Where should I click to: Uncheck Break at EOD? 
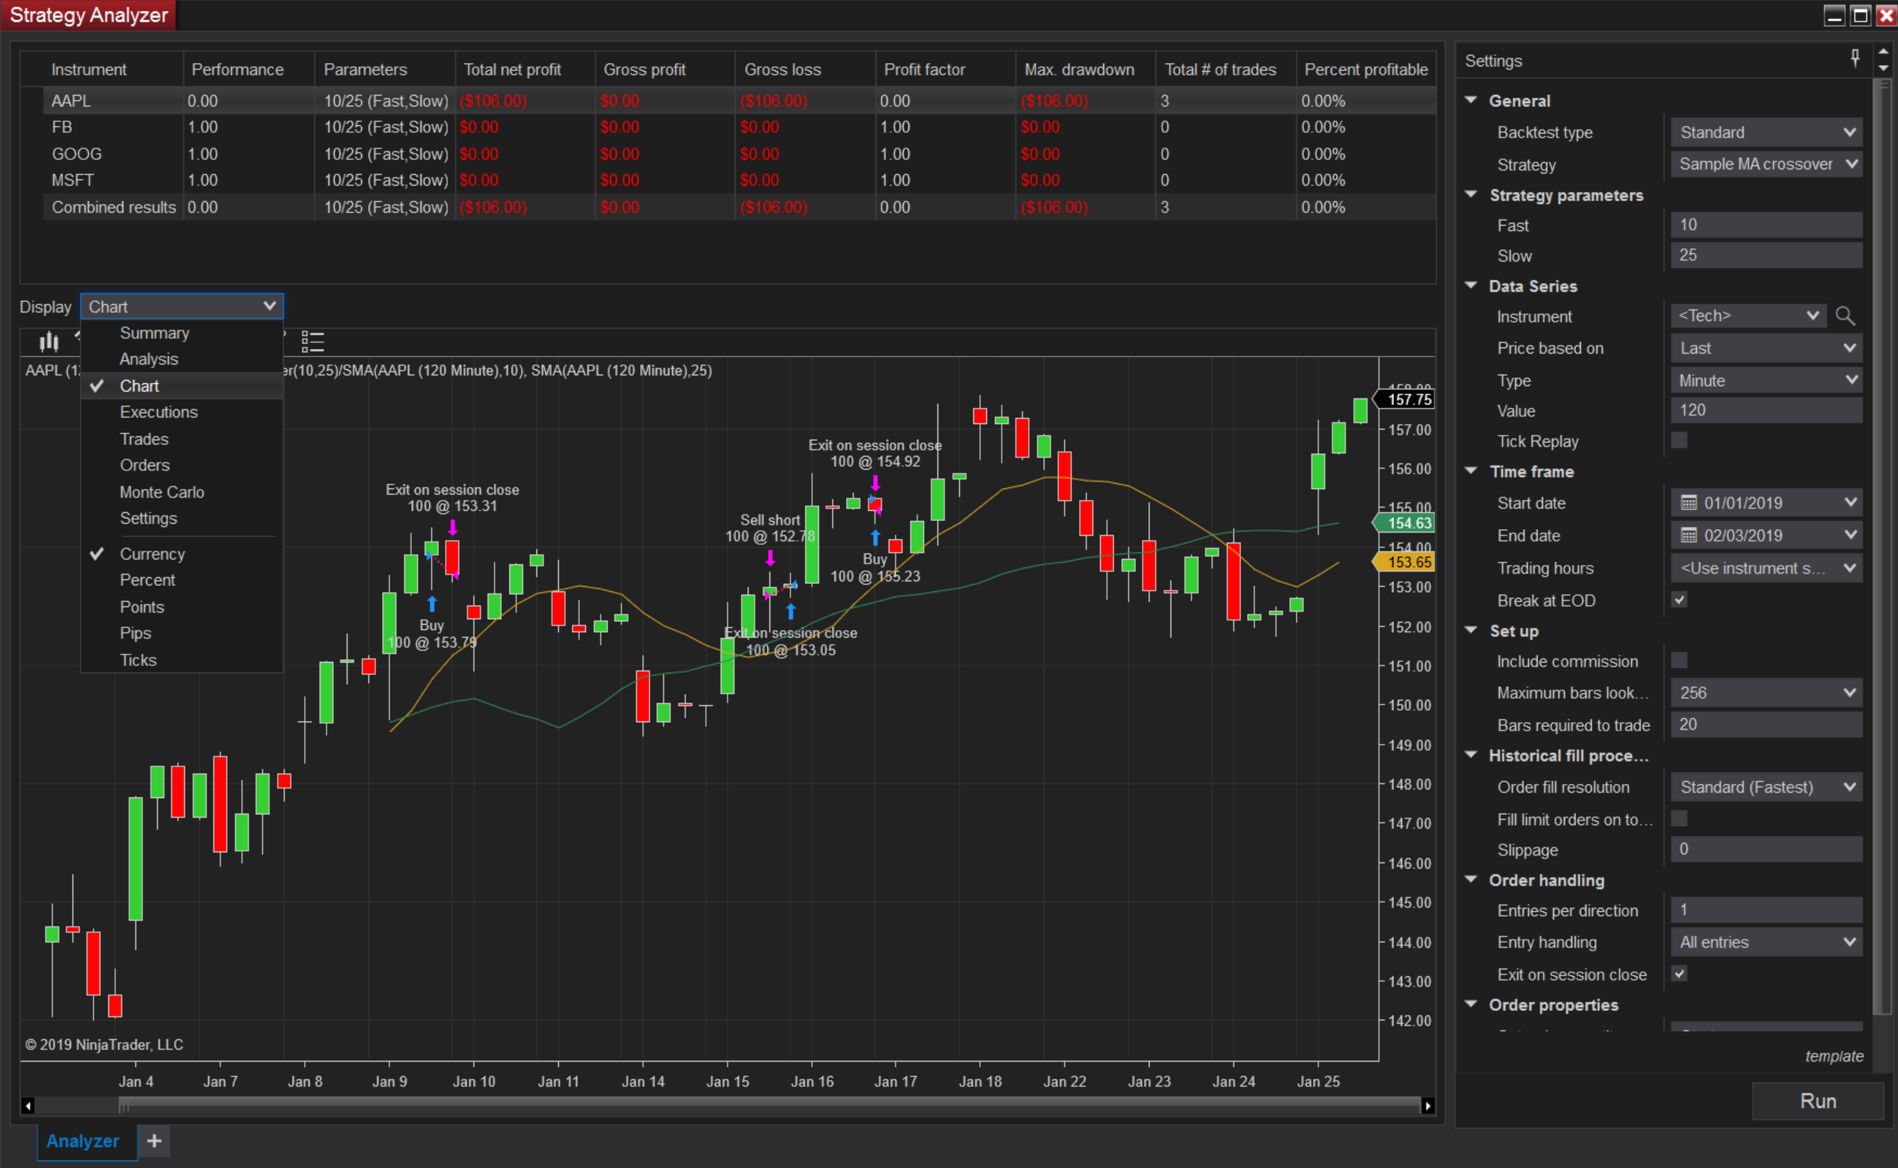click(1679, 600)
